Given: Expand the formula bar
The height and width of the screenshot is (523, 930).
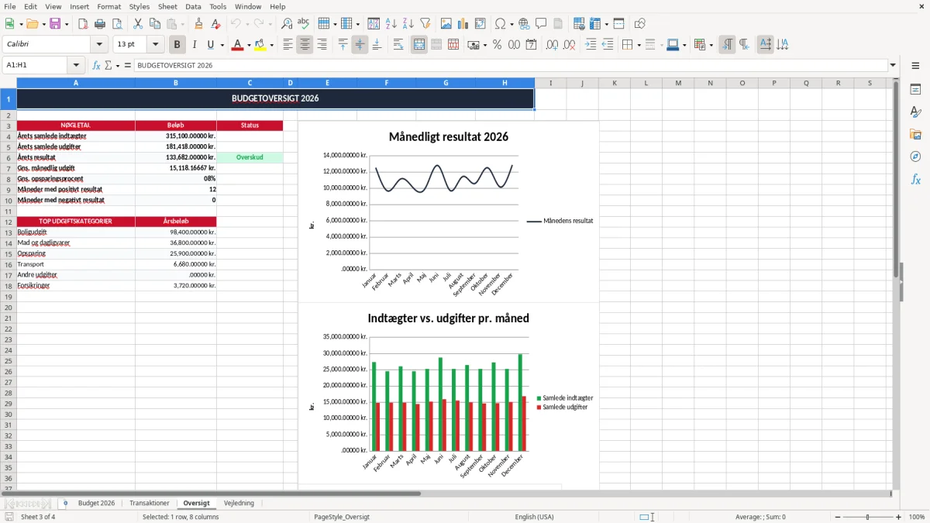Looking at the screenshot, I should tap(894, 66).
